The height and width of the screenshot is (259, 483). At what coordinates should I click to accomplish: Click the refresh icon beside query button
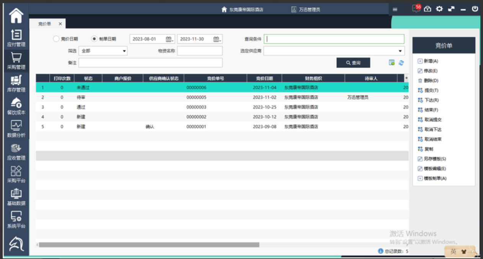pyautogui.click(x=401, y=63)
